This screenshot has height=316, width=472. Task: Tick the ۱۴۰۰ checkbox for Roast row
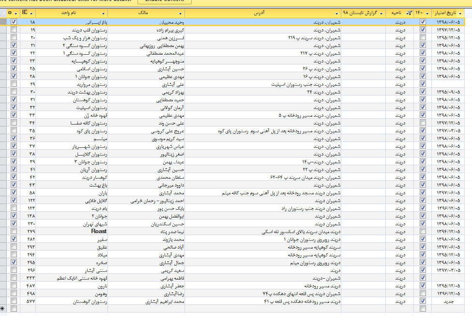[423, 231]
